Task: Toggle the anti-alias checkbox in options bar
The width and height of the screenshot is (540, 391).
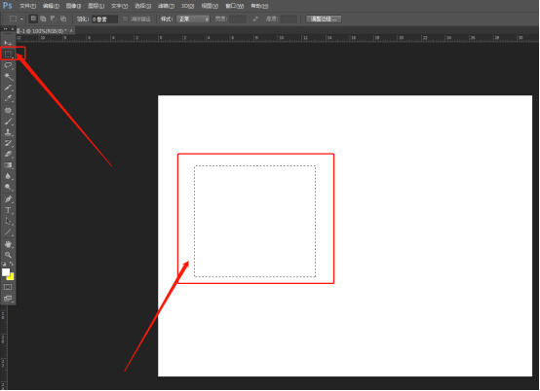Action: pos(125,18)
